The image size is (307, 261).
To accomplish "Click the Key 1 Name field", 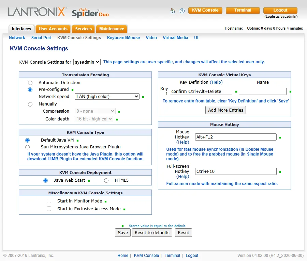I will tap(263, 92).
